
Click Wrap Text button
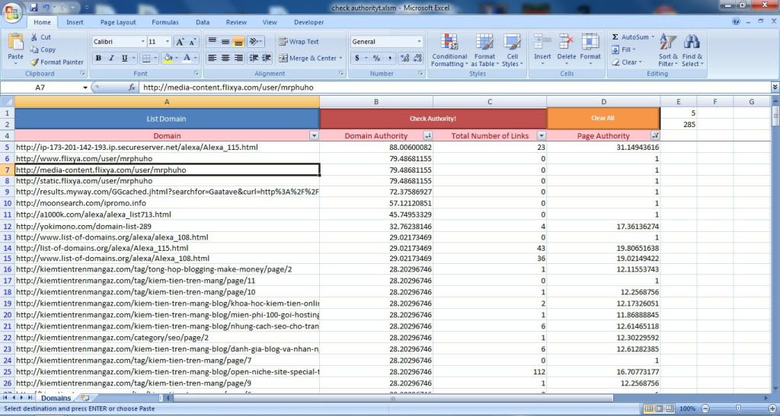299,42
